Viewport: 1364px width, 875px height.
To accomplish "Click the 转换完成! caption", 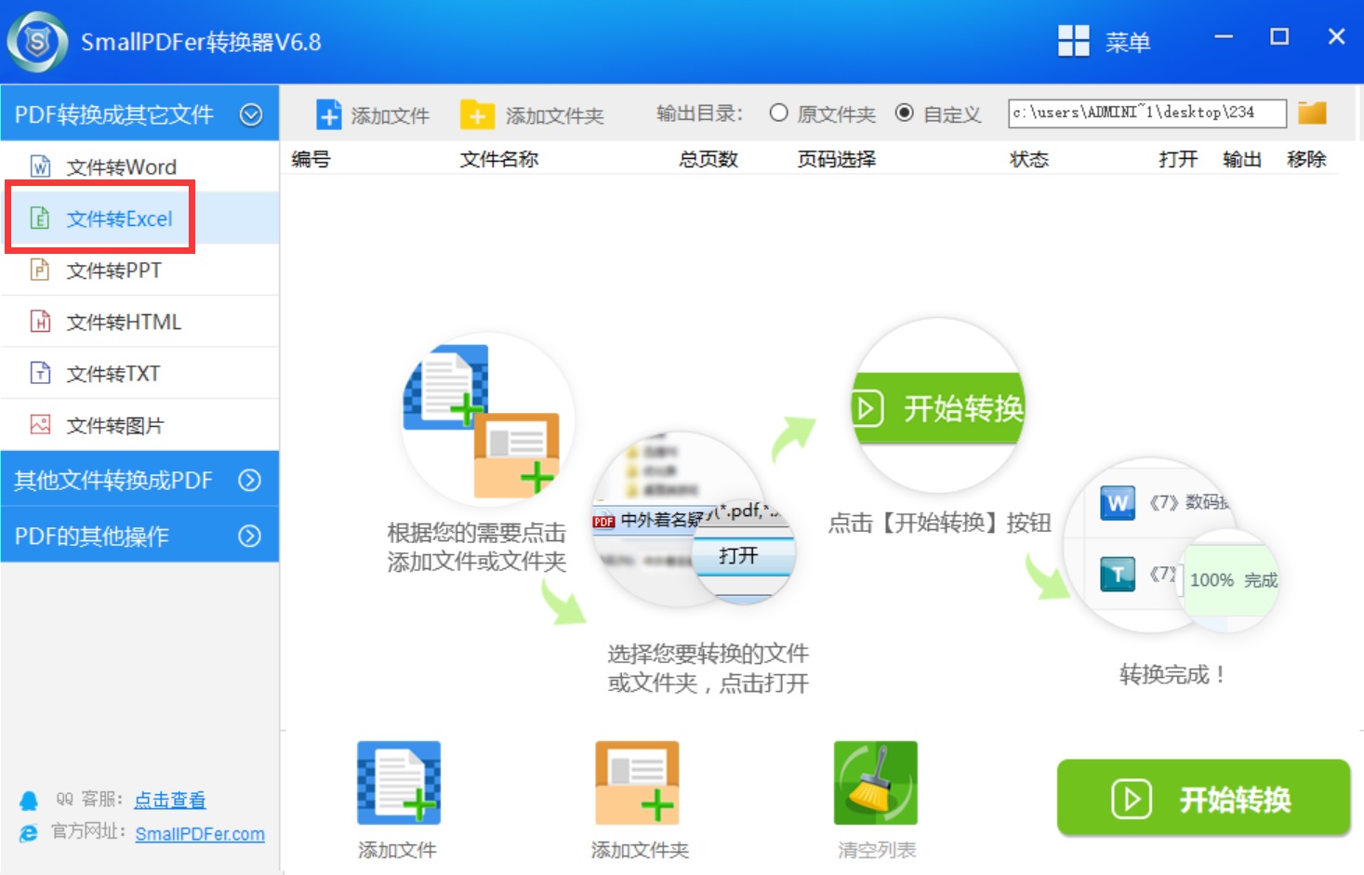I will coord(1172,674).
